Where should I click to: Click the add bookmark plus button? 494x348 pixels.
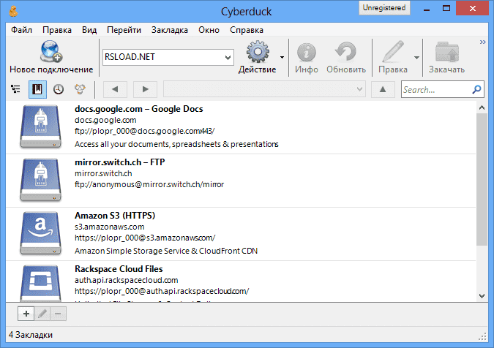click(26, 314)
